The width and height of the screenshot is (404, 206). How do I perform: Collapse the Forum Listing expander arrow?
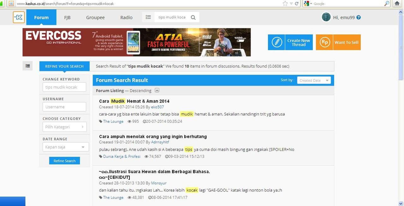point(157,90)
